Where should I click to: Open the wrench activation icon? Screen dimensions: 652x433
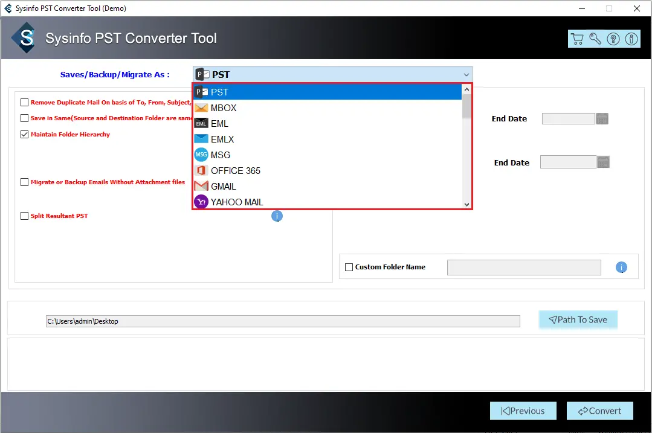point(595,39)
